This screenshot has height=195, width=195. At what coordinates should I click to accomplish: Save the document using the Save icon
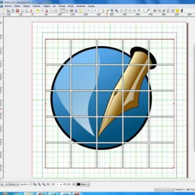pyautogui.click(x=13, y=11)
